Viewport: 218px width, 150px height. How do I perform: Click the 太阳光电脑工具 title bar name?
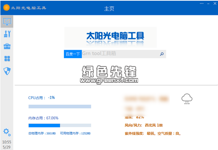pos(28,8)
